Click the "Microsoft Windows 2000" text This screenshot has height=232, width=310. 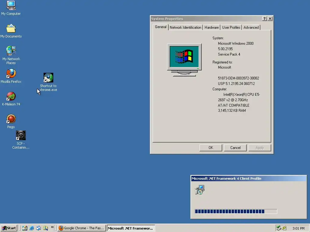click(236, 43)
